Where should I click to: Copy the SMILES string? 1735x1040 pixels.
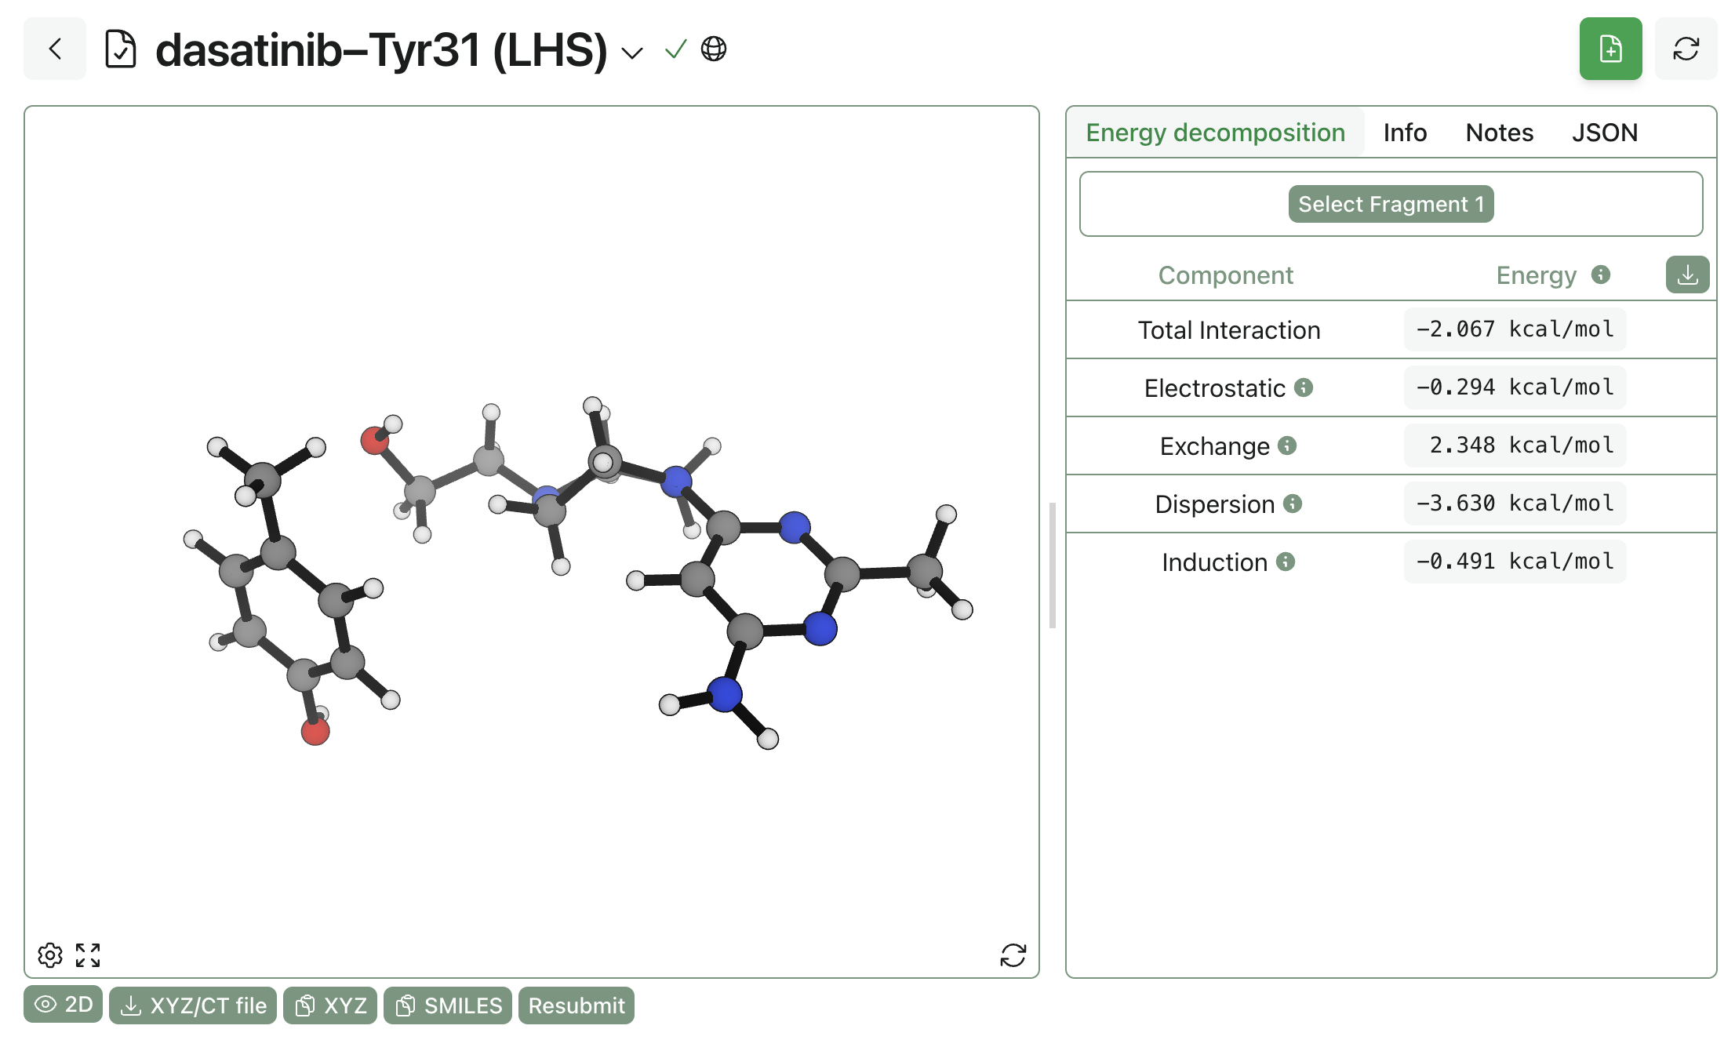point(448,1005)
